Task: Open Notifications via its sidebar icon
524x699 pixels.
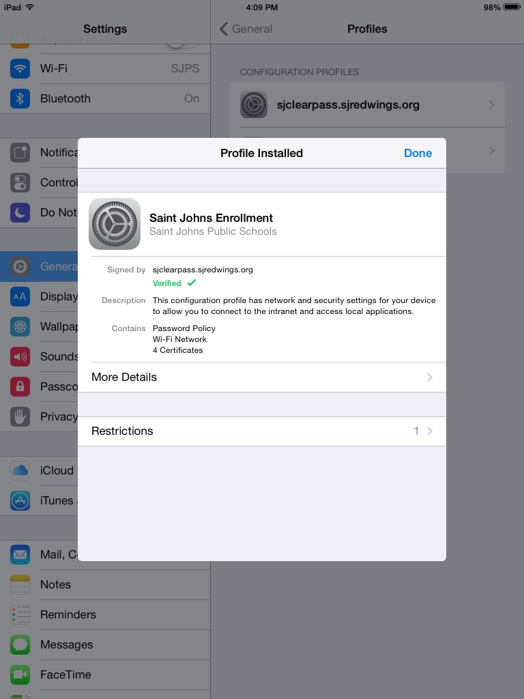Action: coord(20,152)
